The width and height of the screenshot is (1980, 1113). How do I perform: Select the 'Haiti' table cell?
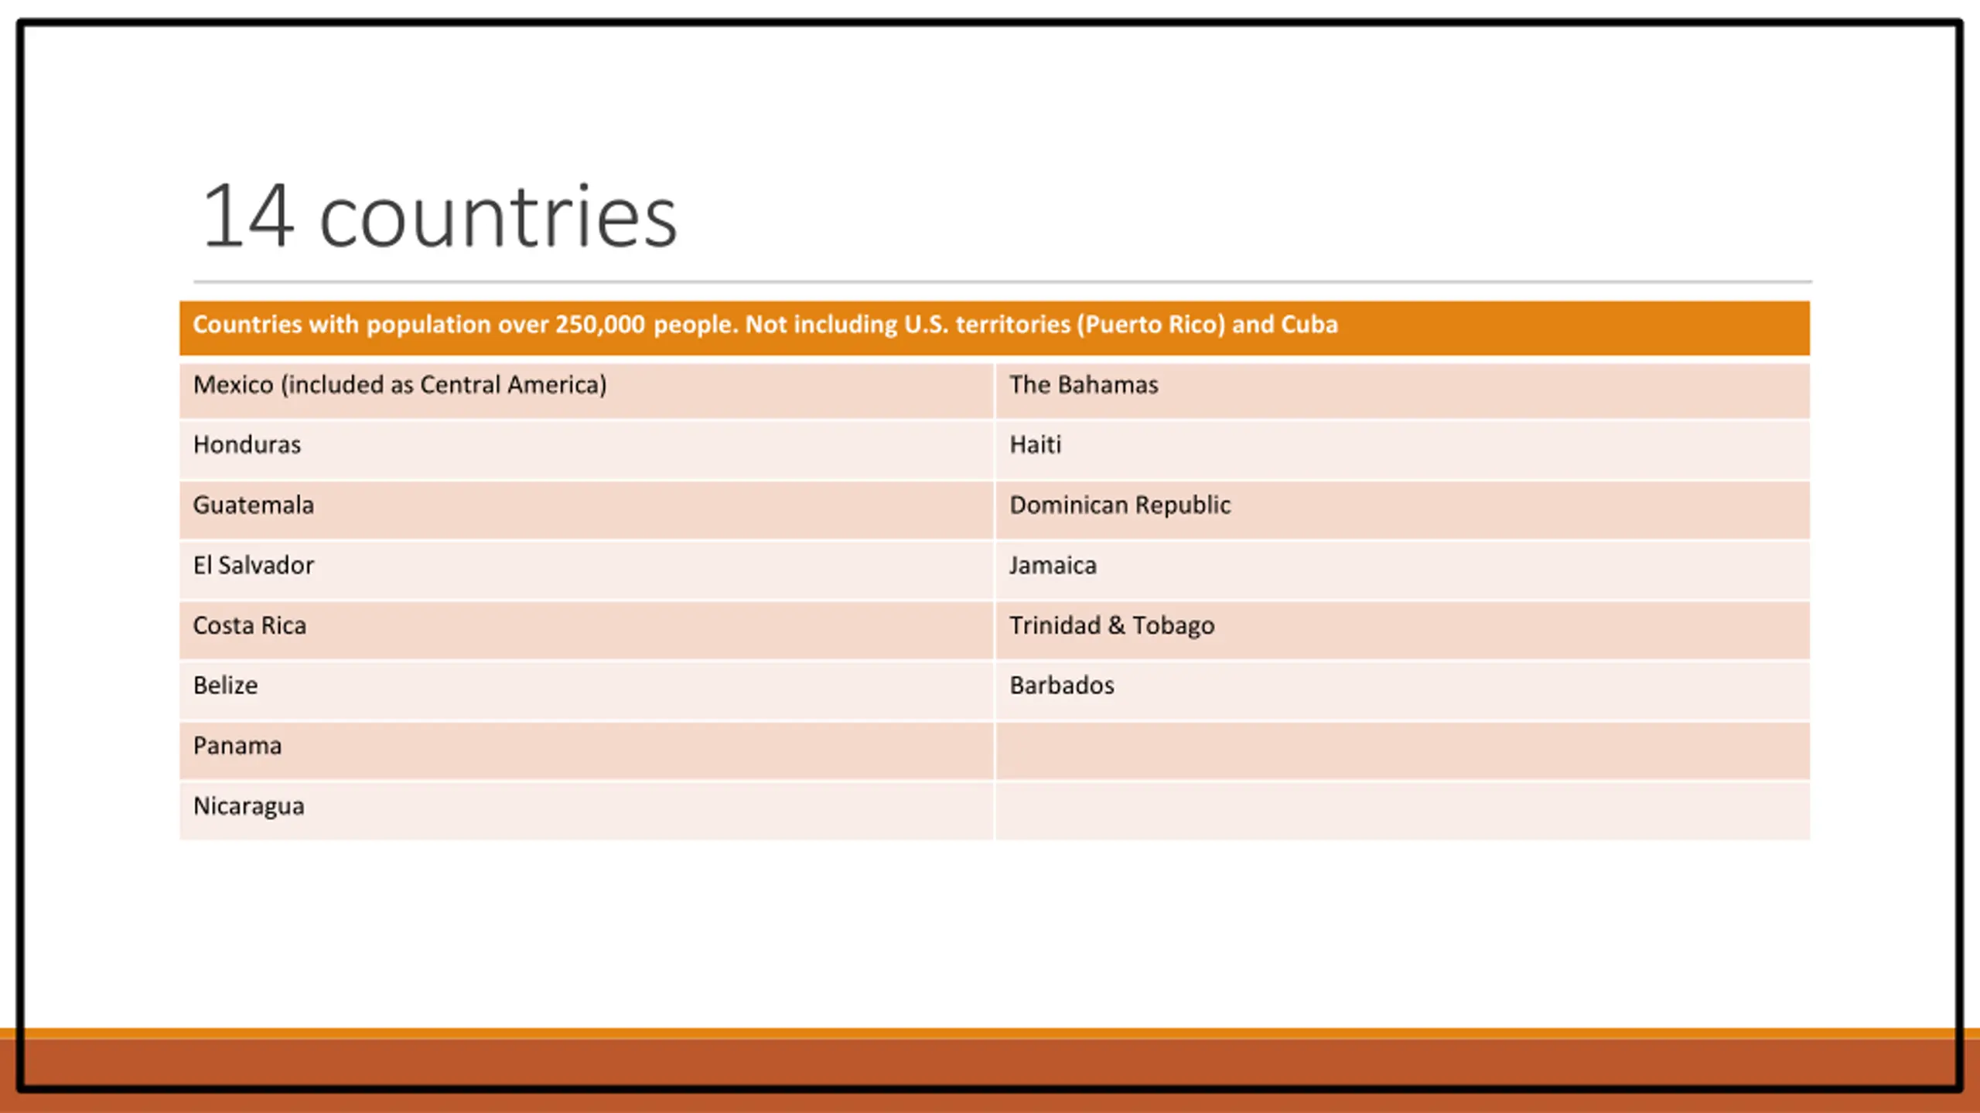click(x=1403, y=450)
